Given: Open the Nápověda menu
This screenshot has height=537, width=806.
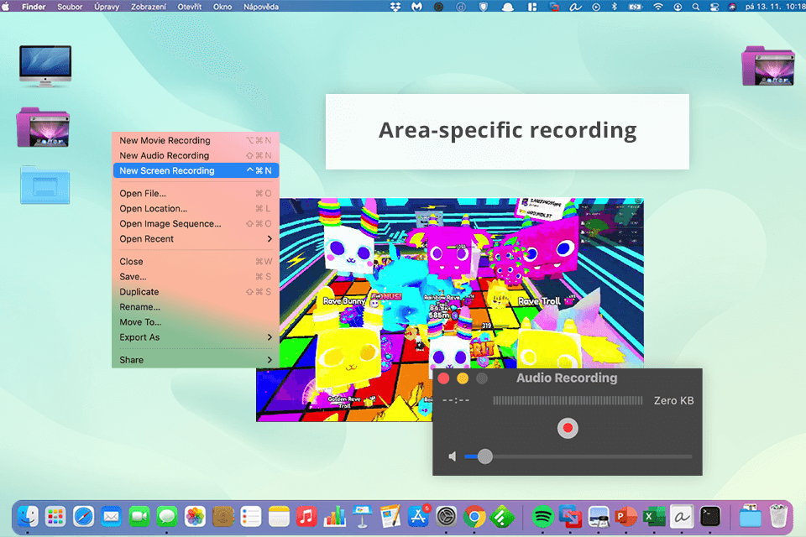Looking at the screenshot, I should tap(260, 7).
